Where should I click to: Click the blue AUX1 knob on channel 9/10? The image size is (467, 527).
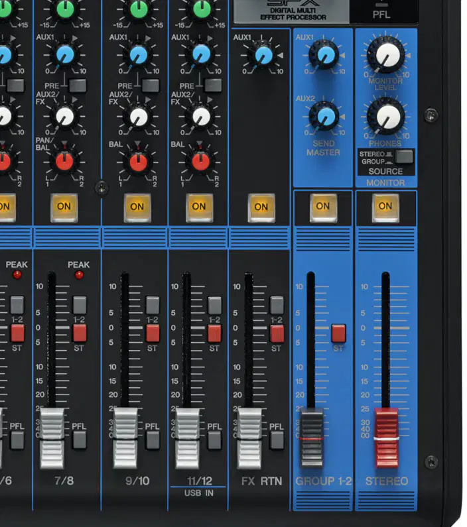[138, 55]
